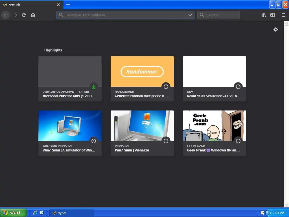Open the GeekPrank.com thumbnail
289x217 pixels.
pyautogui.click(x=214, y=126)
